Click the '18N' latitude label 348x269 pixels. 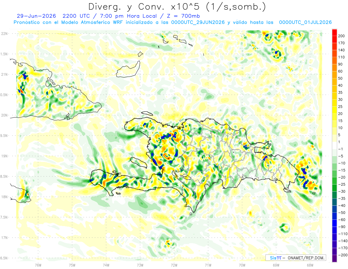click(5, 197)
